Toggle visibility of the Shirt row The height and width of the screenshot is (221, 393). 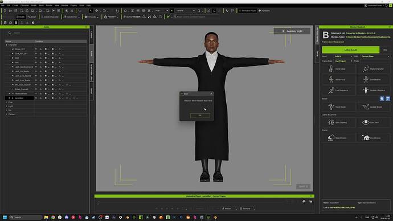click(36, 58)
